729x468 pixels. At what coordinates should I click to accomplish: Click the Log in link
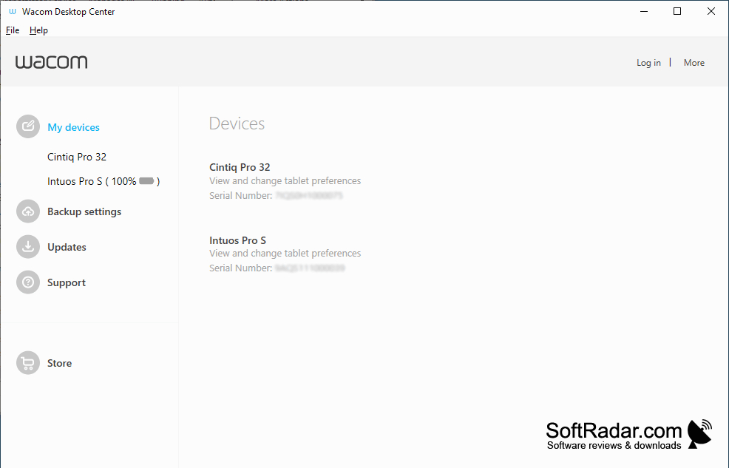pos(648,63)
